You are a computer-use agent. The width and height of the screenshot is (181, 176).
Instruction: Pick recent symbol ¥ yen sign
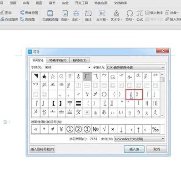[61, 129]
